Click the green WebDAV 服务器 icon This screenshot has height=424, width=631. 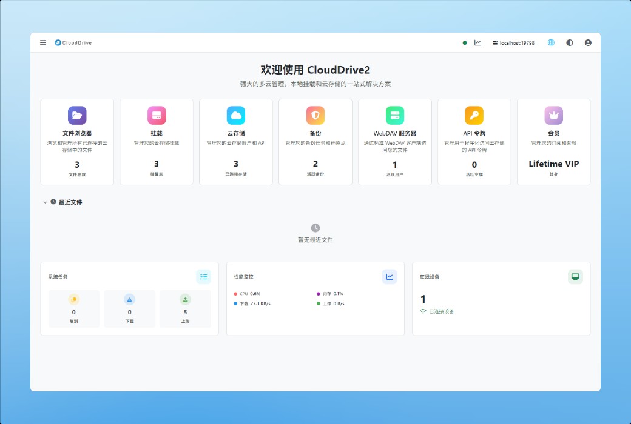[x=395, y=115]
